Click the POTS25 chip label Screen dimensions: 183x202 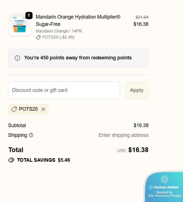(x=28, y=109)
